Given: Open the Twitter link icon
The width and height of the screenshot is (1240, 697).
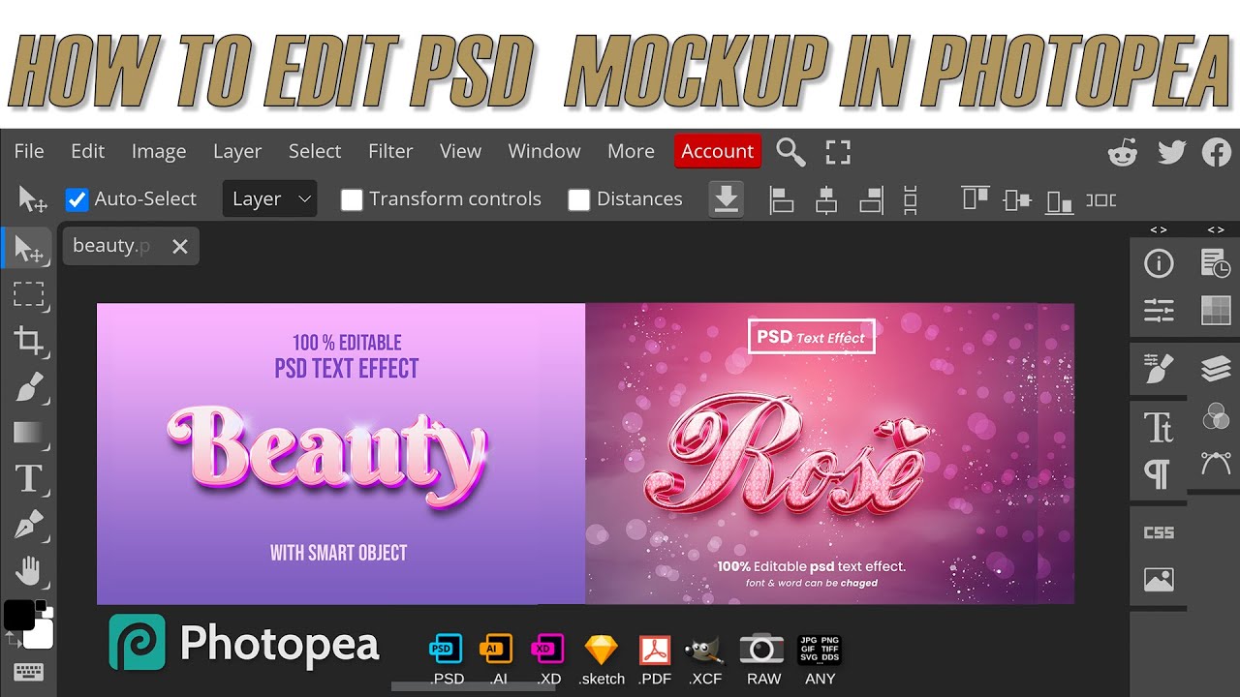Looking at the screenshot, I should coord(1171,152).
